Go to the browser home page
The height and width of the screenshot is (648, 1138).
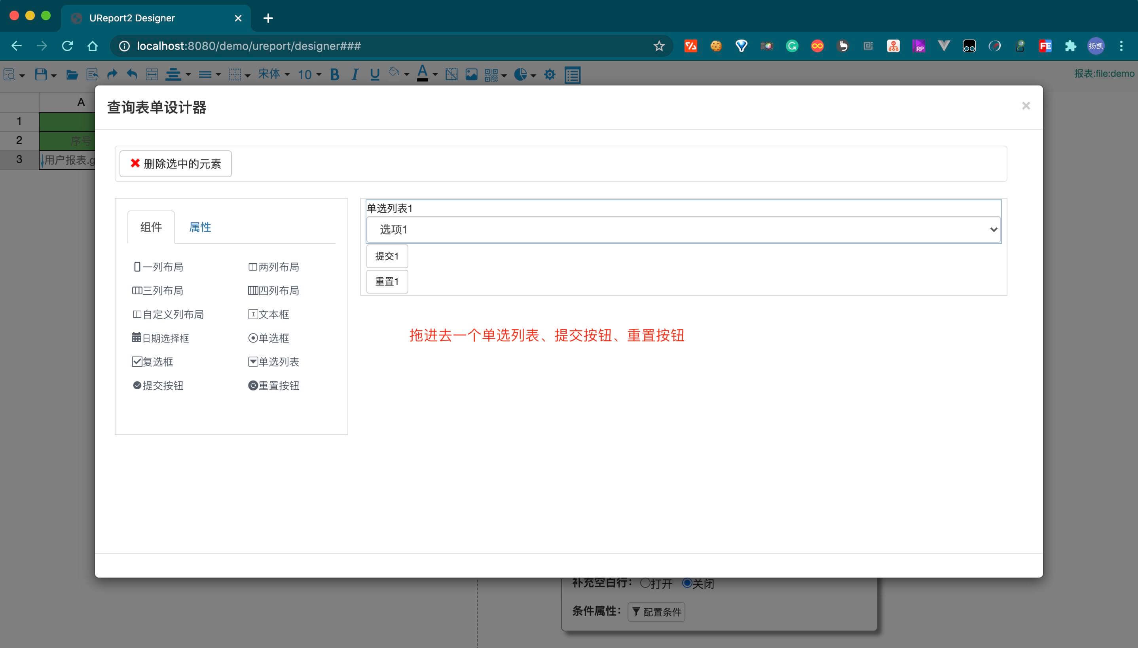[x=92, y=46]
